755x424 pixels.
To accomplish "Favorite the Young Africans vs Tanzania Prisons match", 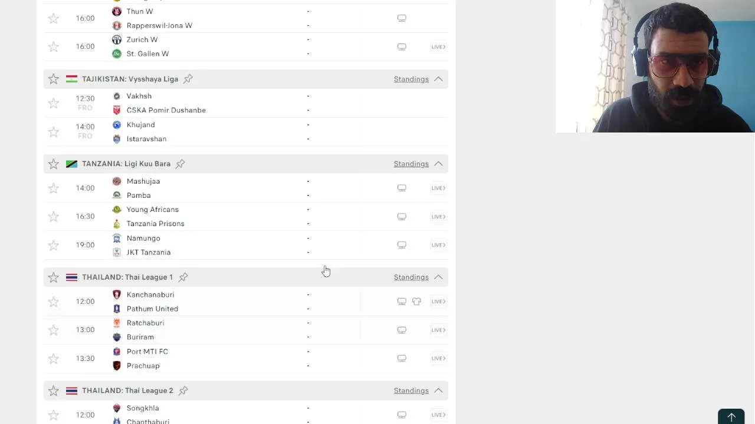I will click(x=54, y=217).
